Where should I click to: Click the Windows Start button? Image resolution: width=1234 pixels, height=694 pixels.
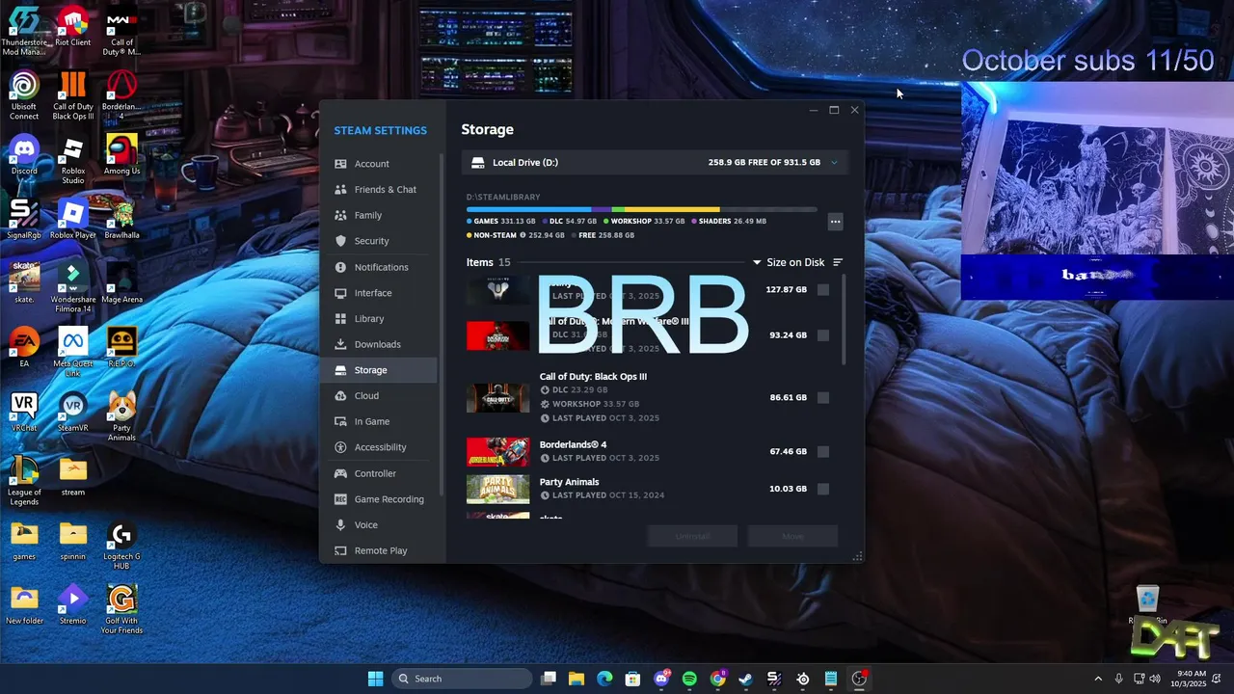(x=376, y=679)
